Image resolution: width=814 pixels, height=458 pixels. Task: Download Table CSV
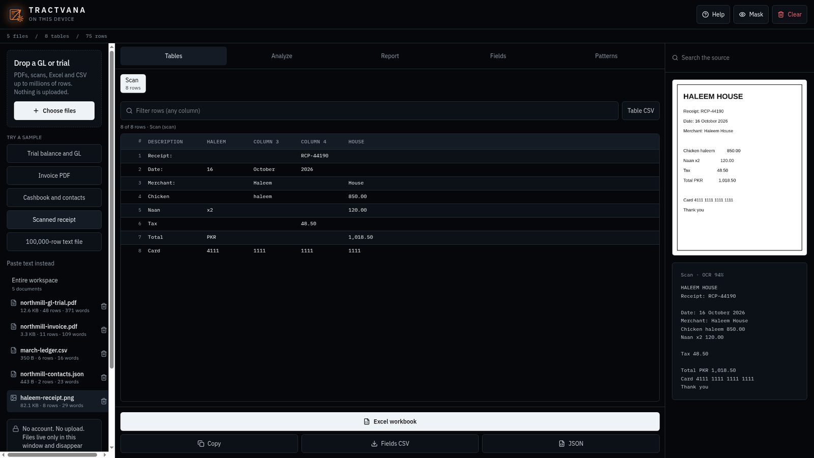[x=641, y=111]
